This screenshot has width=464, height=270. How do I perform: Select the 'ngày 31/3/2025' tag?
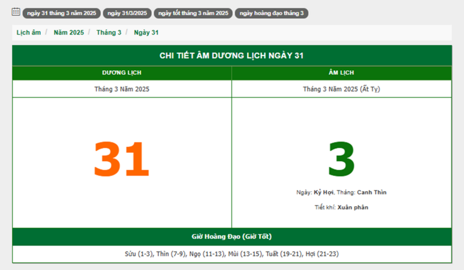(x=127, y=13)
